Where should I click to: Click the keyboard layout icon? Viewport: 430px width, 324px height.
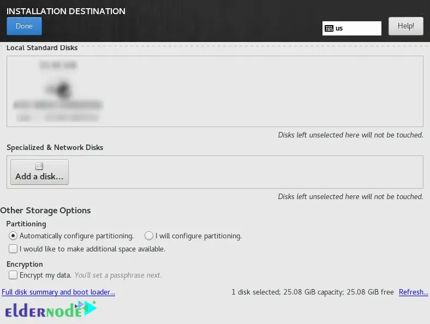[x=329, y=28]
